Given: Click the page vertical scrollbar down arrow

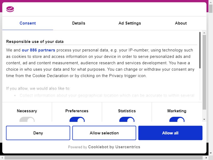Looking at the screenshot, I should pyautogui.click(x=211, y=153).
